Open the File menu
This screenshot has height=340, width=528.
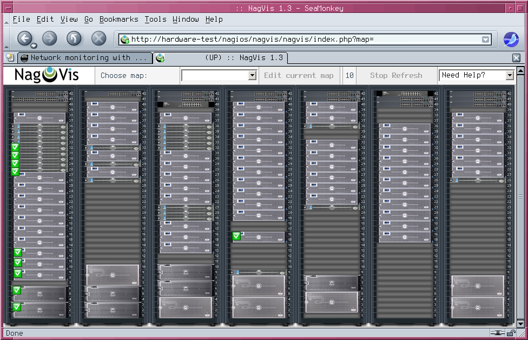tap(21, 19)
